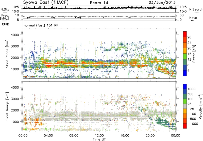Click the noise level trace in N.Sky panel
The width and height of the screenshot is (203, 141).
click(99, 8)
